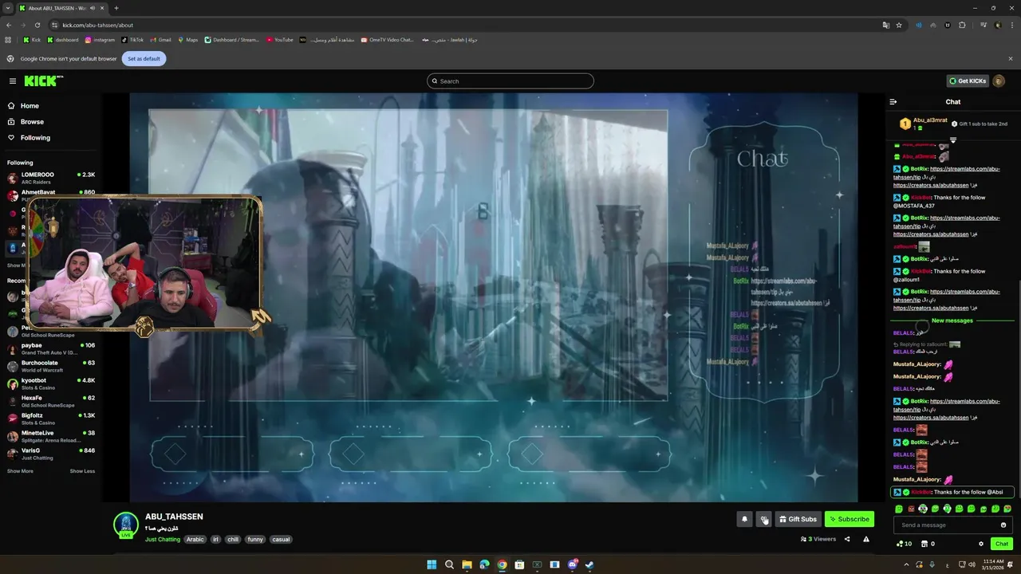Open Windows Start menu
The image size is (1021, 574).
pyautogui.click(x=432, y=564)
